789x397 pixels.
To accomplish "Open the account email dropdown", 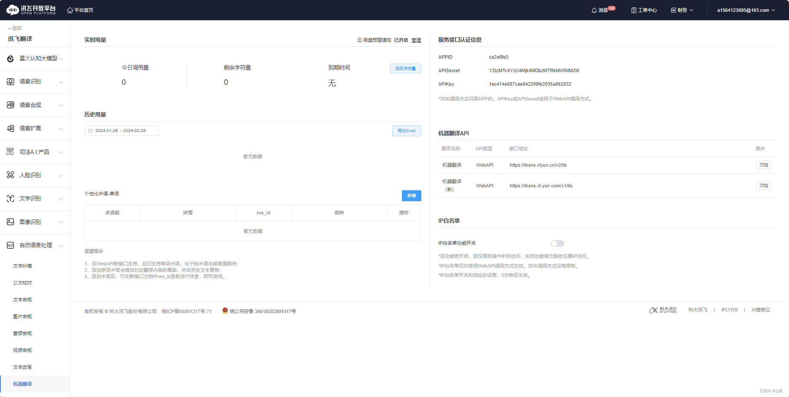I will point(746,10).
